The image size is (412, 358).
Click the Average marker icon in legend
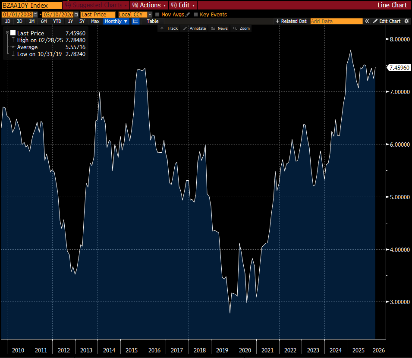pyautogui.click(x=13, y=47)
